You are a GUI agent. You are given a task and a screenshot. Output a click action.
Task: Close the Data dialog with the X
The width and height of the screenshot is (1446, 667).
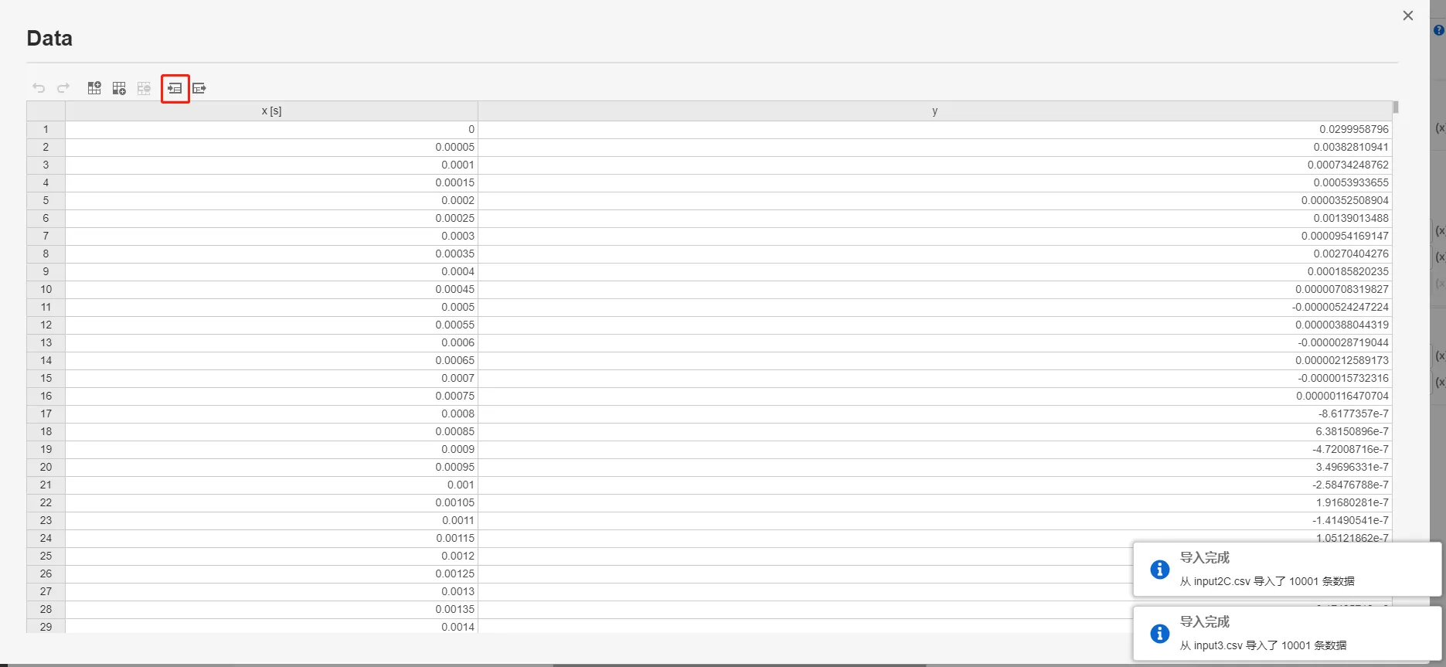tap(1408, 15)
